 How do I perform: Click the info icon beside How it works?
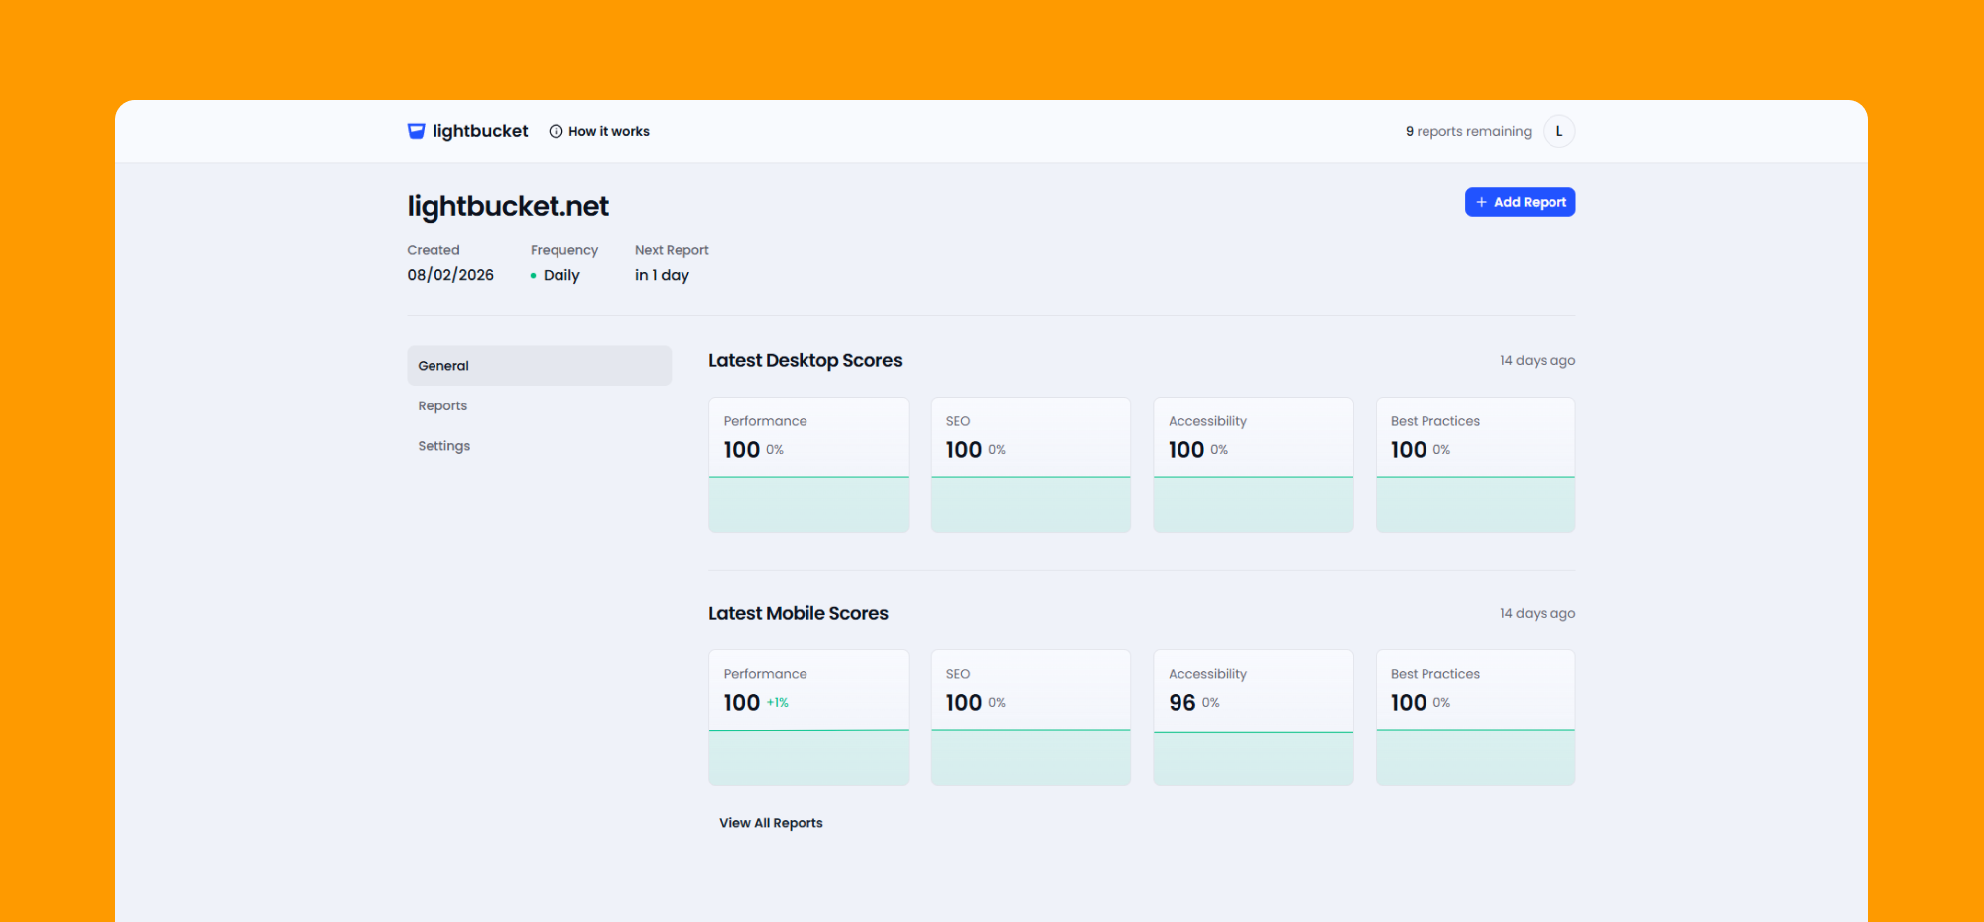tap(556, 131)
